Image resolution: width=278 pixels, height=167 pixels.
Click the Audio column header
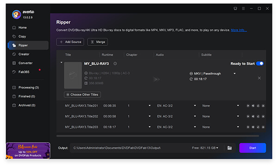[160, 55]
